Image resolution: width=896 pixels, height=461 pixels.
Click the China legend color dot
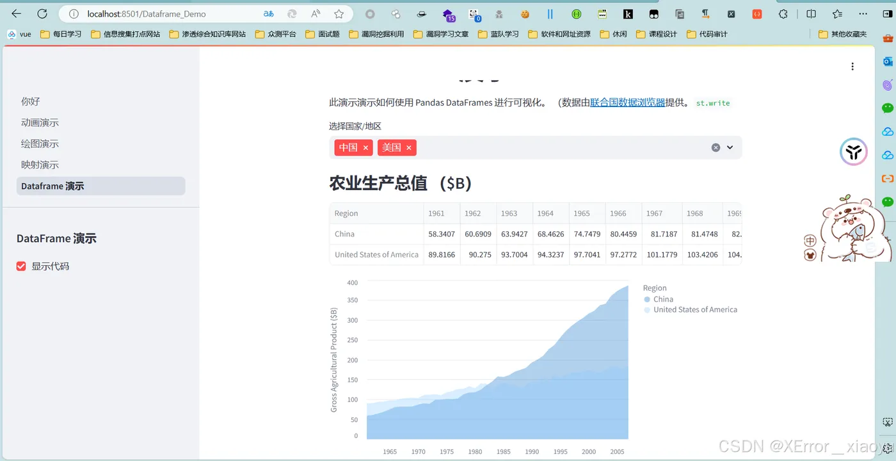click(x=647, y=300)
